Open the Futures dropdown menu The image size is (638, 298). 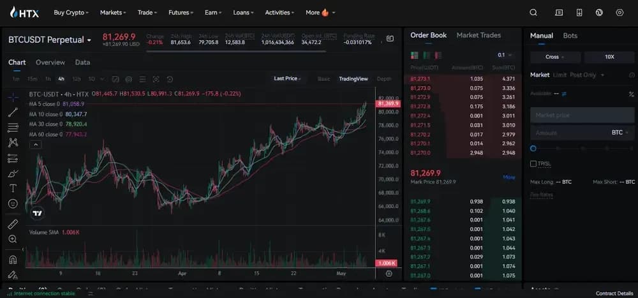(x=181, y=13)
